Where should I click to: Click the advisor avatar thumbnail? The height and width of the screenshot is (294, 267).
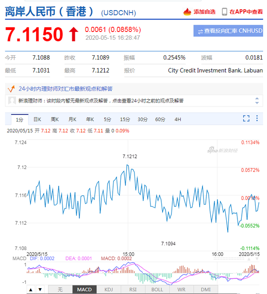point(12,101)
